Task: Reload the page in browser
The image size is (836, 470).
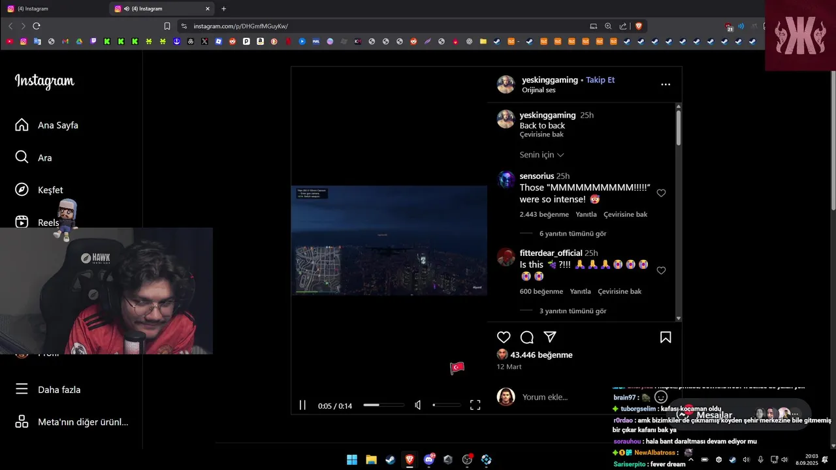Action: [x=37, y=26]
